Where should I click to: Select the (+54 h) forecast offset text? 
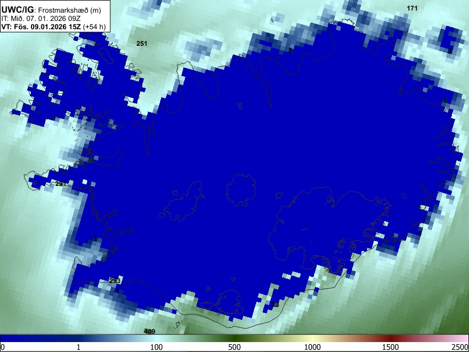pyautogui.click(x=94, y=26)
